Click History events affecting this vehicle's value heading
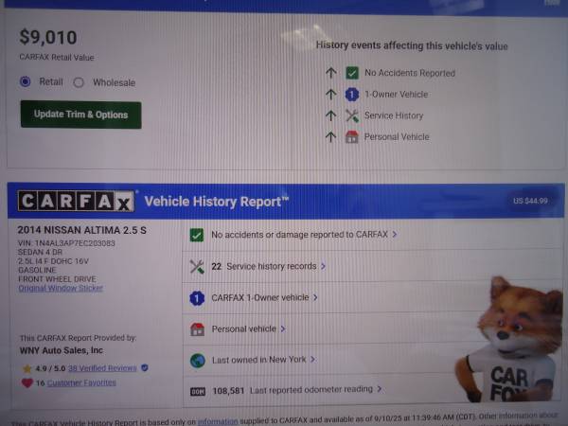The width and height of the screenshot is (568, 426). point(412,45)
